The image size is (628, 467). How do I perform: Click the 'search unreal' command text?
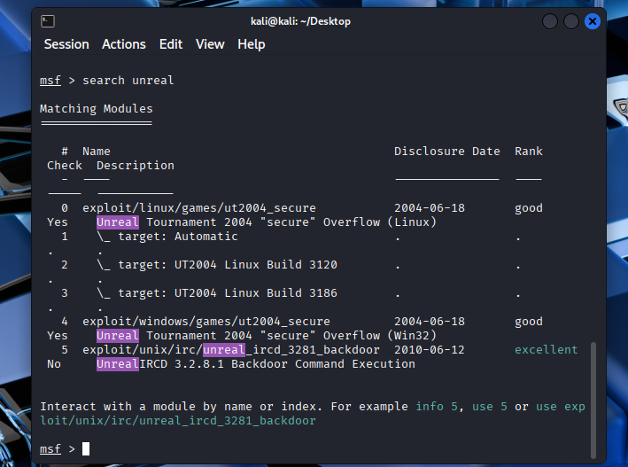(128, 81)
